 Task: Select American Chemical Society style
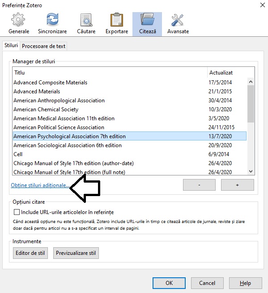point(130,109)
